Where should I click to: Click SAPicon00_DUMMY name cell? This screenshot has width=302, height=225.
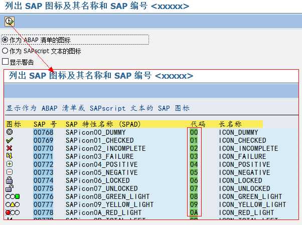(95, 132)
